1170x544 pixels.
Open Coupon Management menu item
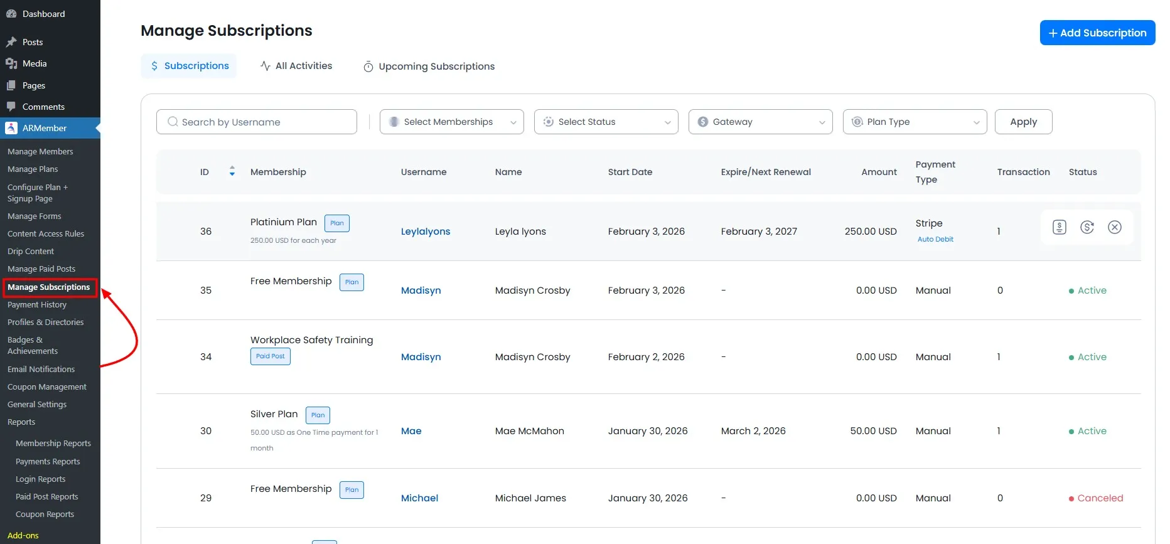tap(47, 387)
